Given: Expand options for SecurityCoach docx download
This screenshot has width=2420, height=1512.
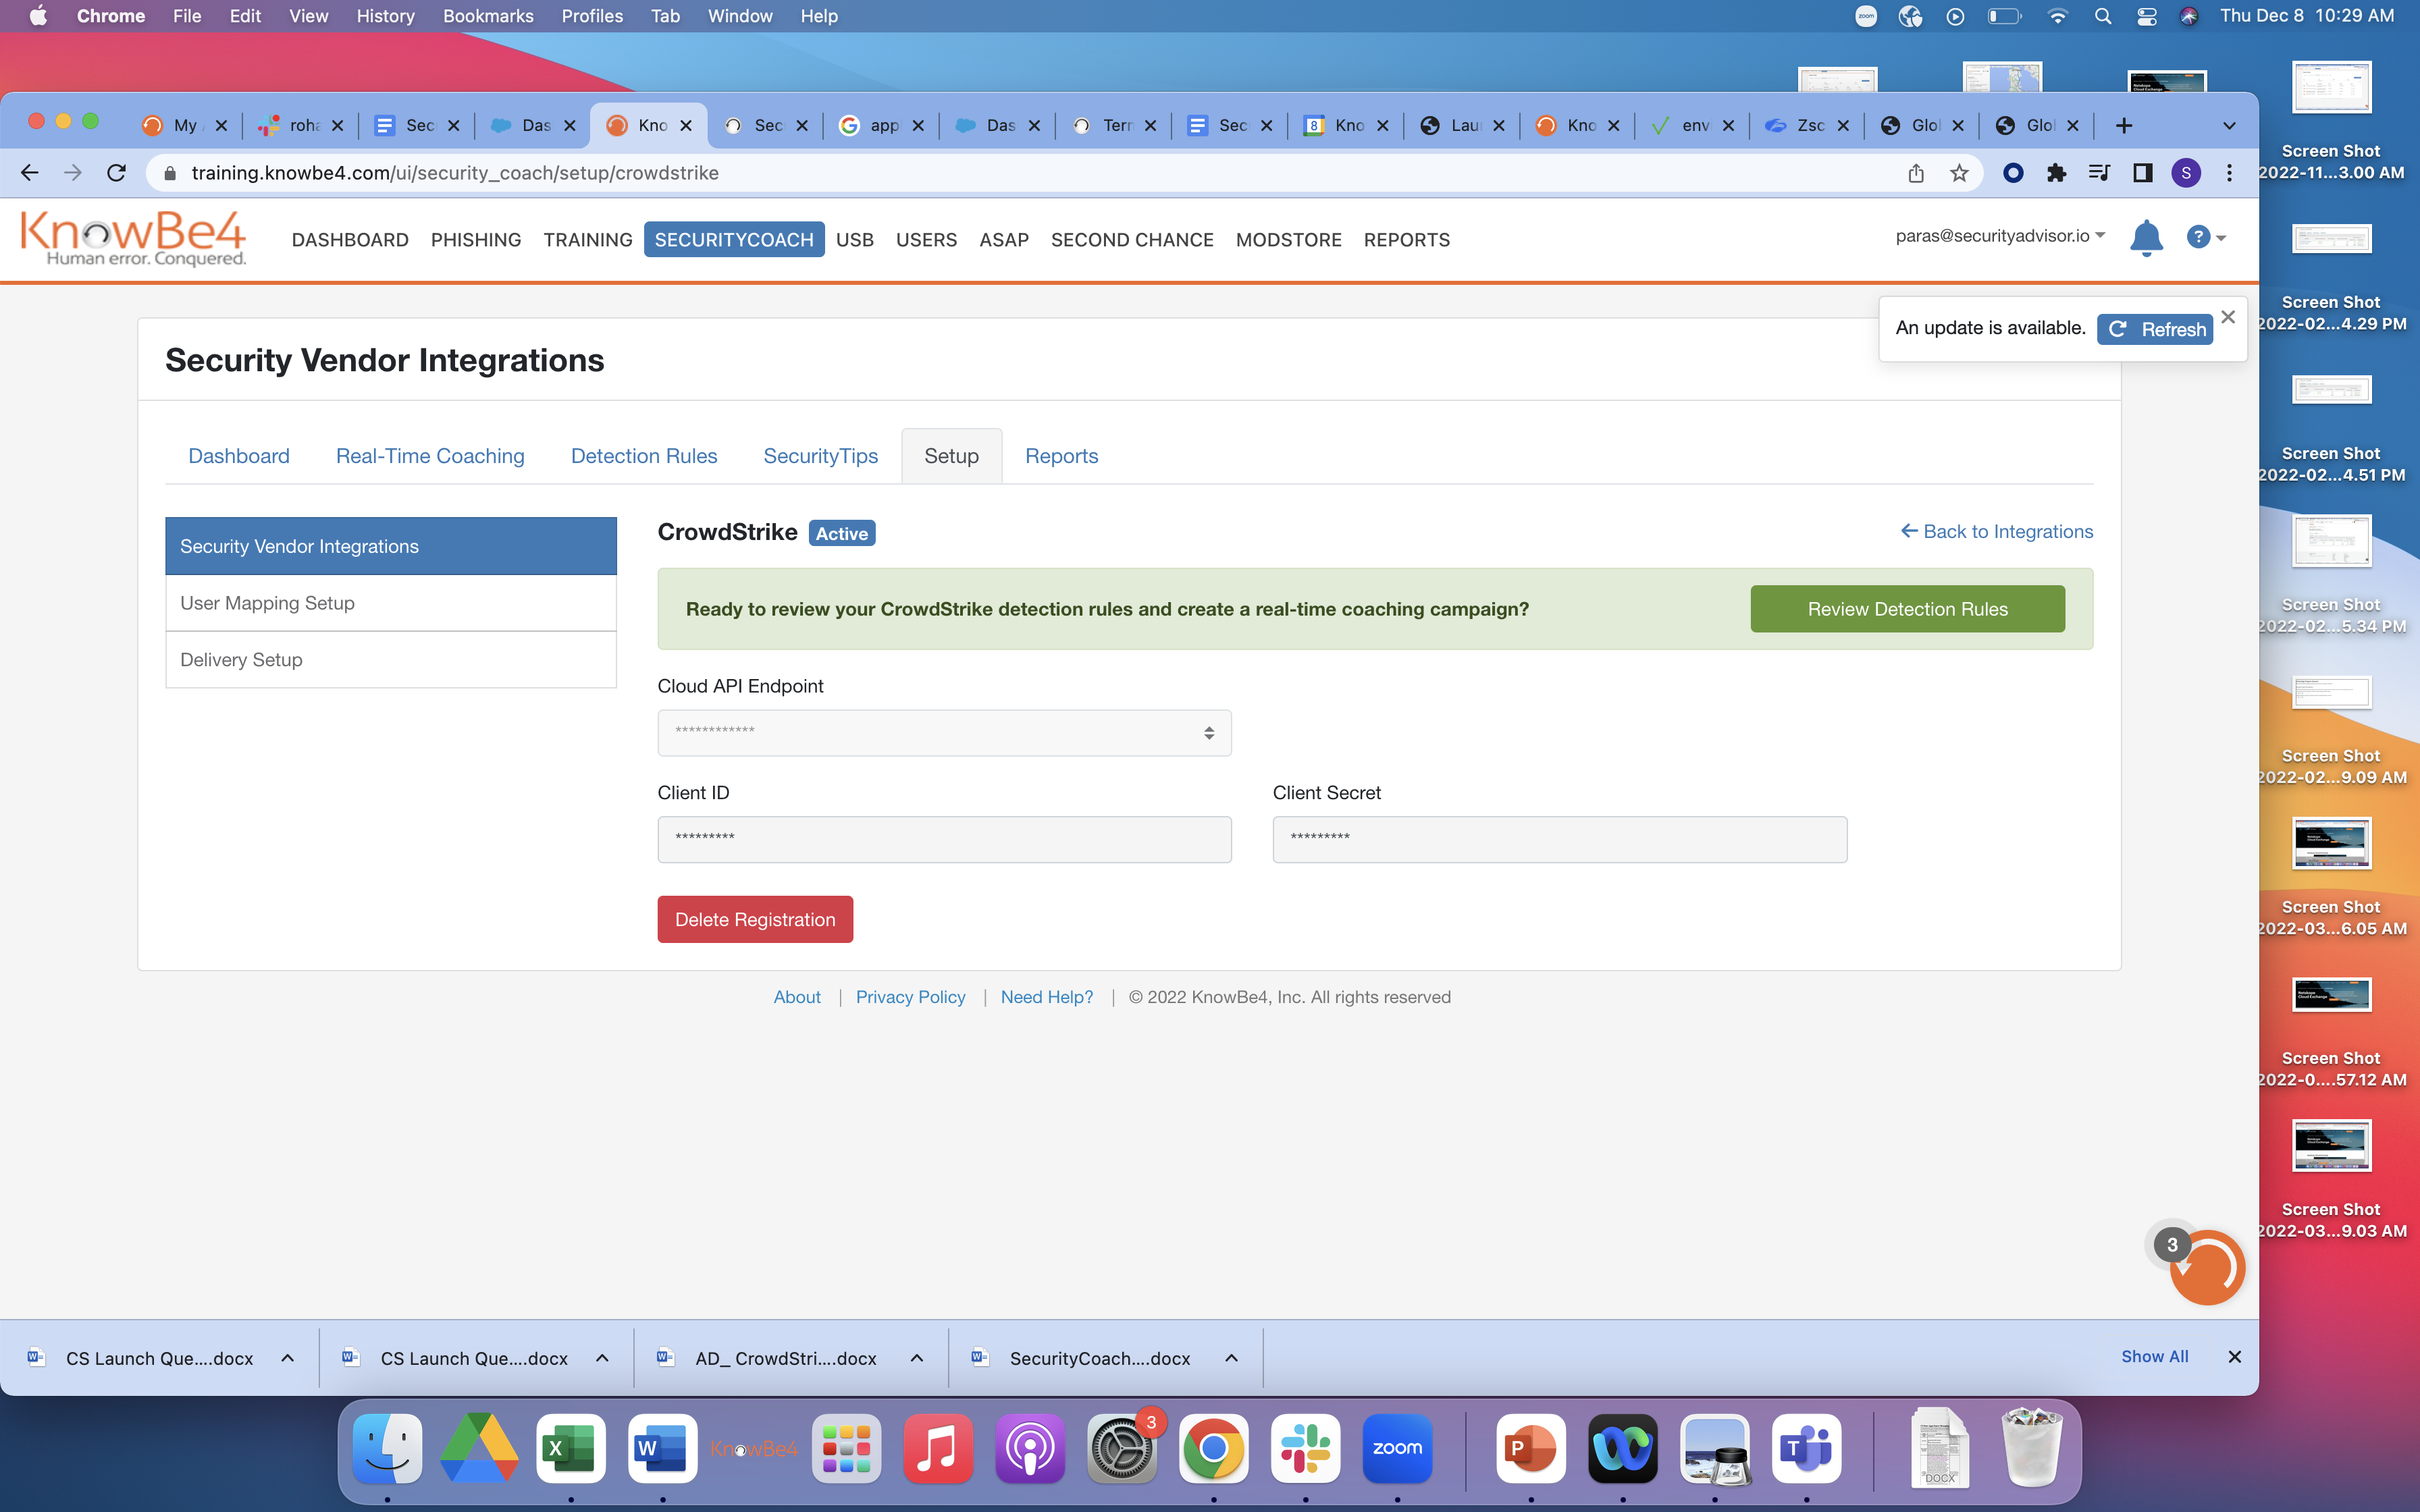Looking at the screenshot, I should 1232,1358.
